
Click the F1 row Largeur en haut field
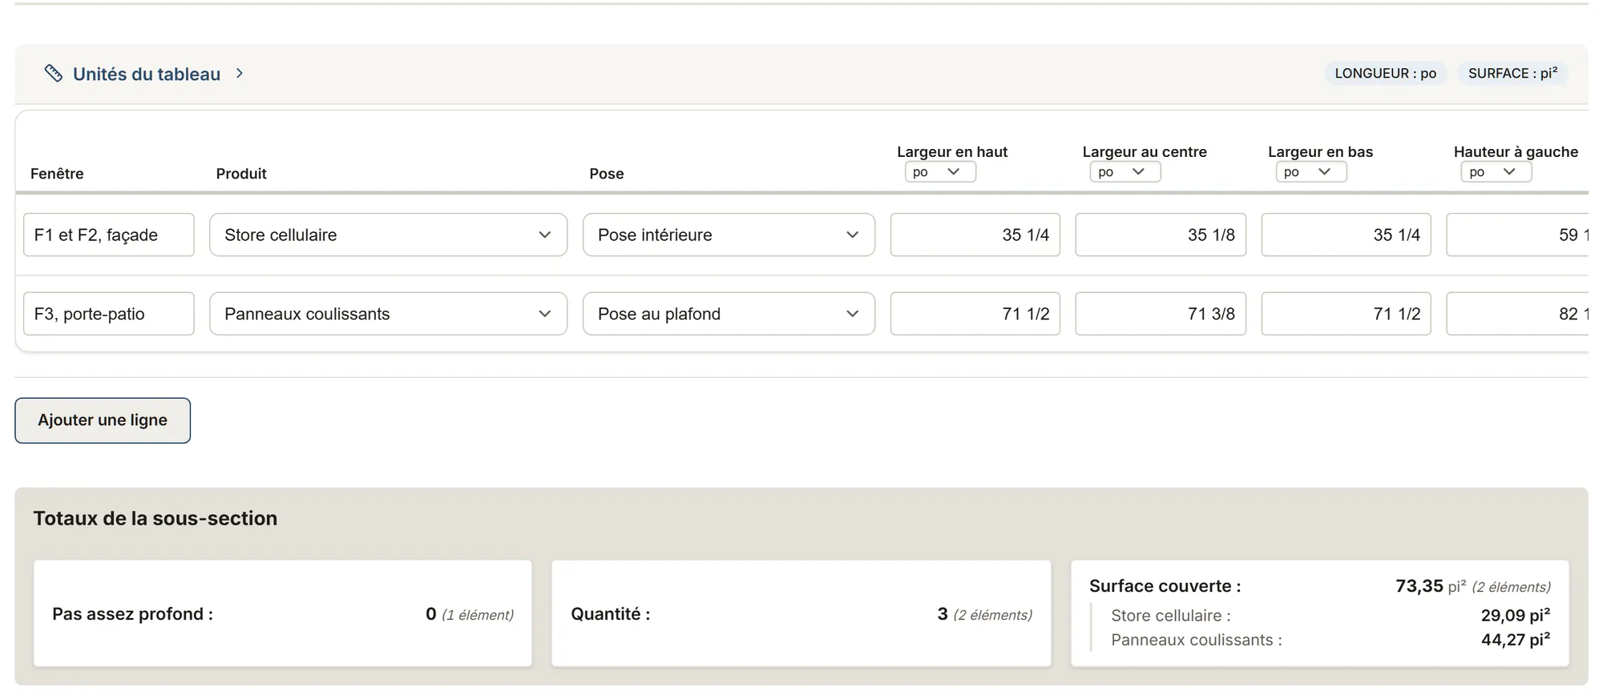coord(975,235)
